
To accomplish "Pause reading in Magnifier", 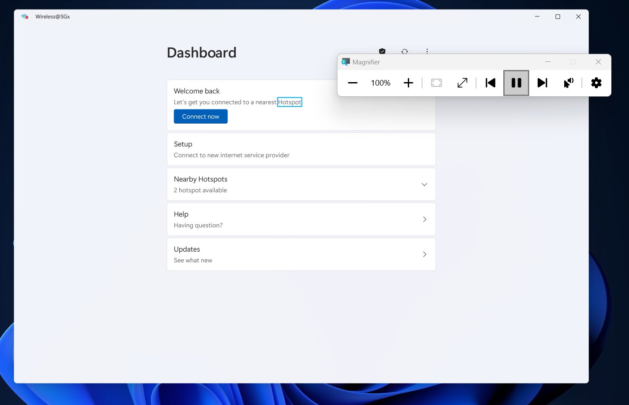I will 516,83.
